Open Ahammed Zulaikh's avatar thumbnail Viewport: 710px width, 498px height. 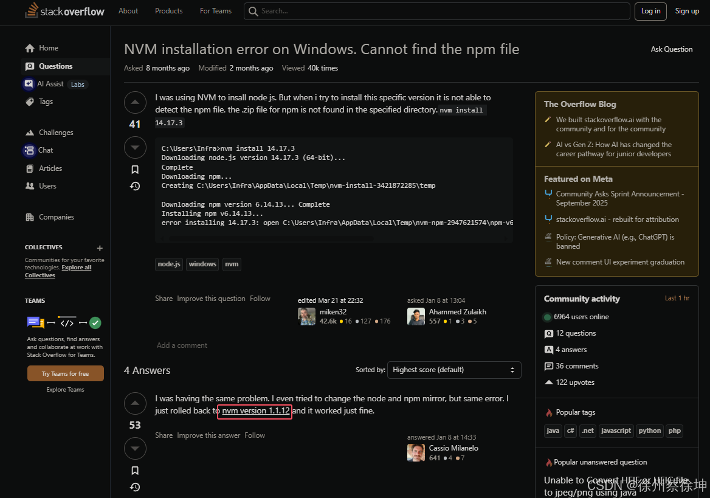pos(416,316)
